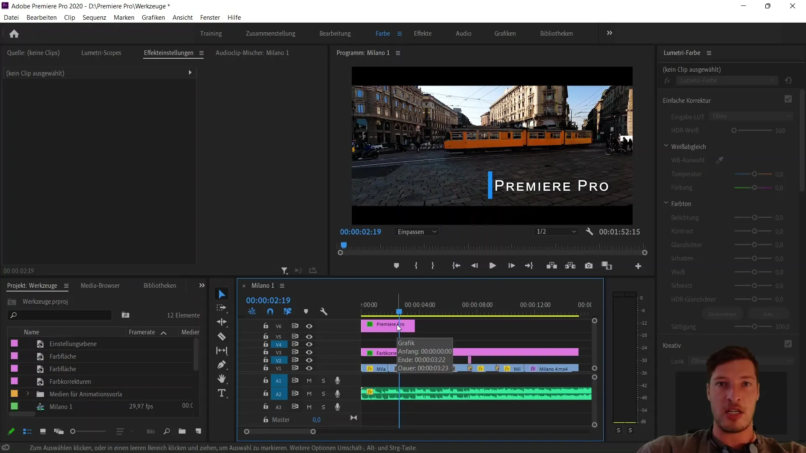Open Lumetri-Farbe panel menu
Screen dimensions: 806x453
point(709,53)
